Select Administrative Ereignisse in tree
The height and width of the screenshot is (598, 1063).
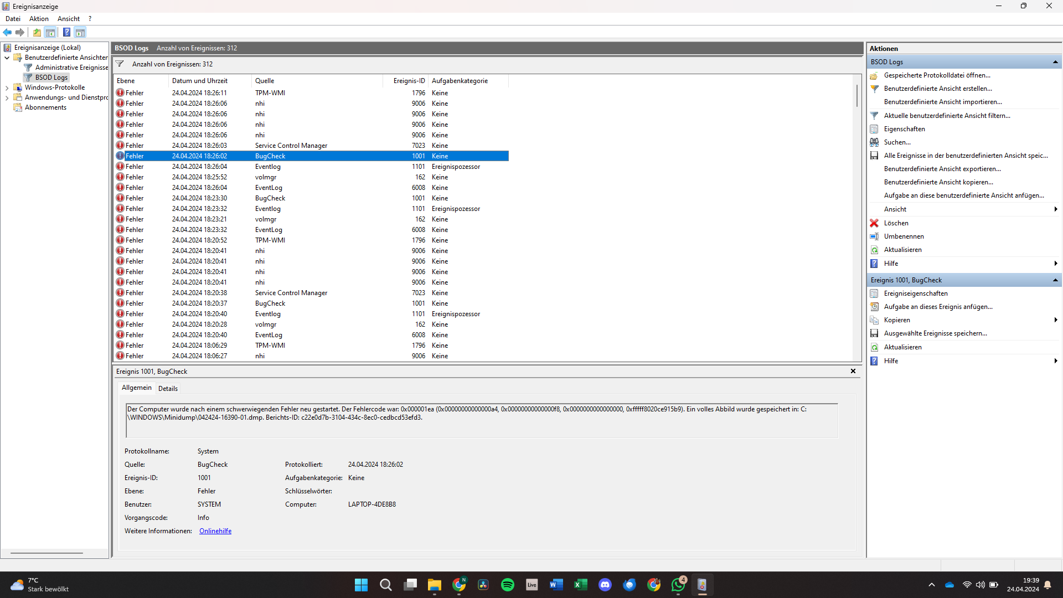[71, 68]
